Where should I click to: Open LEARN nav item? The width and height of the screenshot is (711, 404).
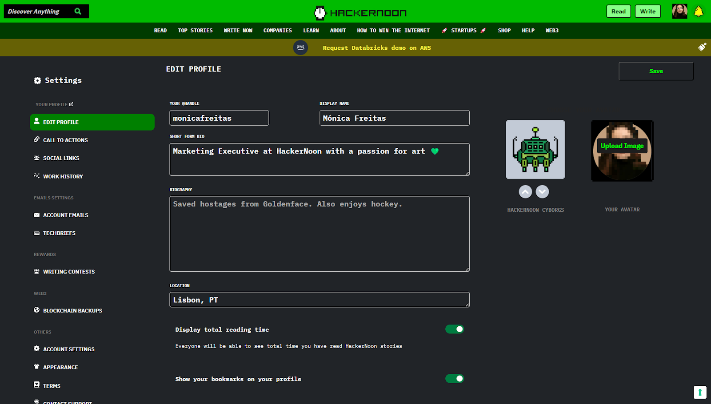[x=311, y=31]
